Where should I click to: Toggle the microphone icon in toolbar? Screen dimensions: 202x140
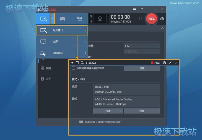pyautogui.click(x=91, y=21)
